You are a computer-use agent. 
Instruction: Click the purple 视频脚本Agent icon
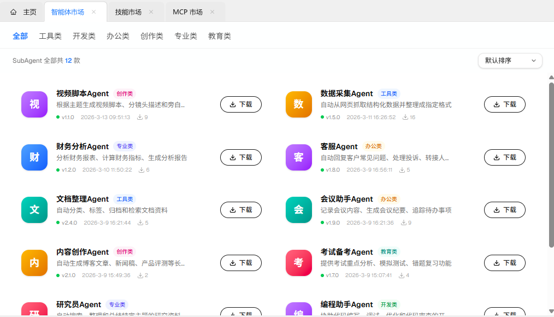pyautogui.click(x=34, y=104)
